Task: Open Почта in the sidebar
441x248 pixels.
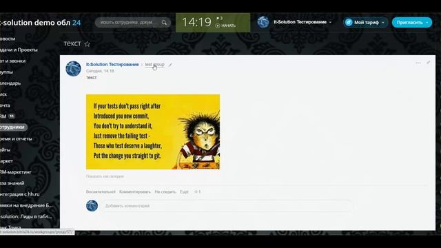Action: point(5,105)
